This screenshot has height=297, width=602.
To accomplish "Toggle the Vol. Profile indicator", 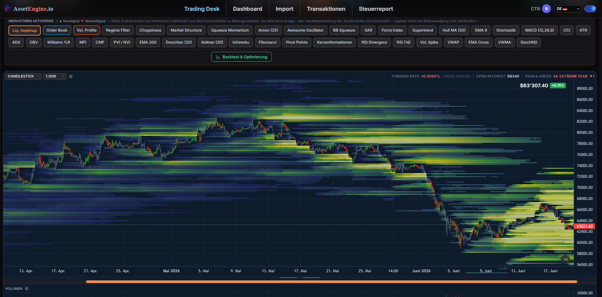I will tap(87, 30).
